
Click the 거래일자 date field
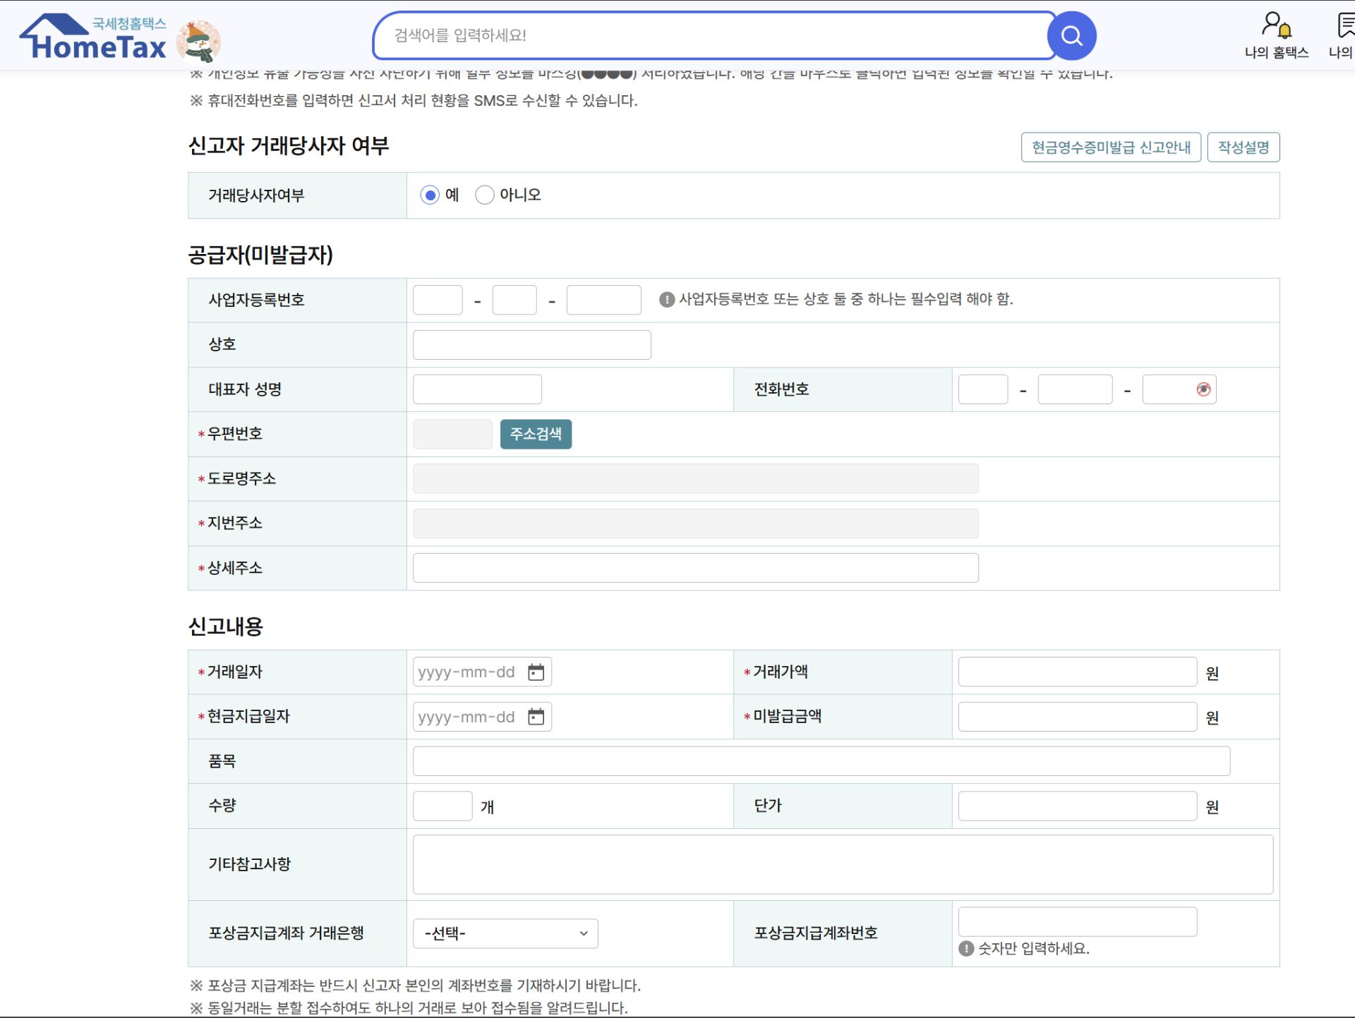tap(467, 672)
